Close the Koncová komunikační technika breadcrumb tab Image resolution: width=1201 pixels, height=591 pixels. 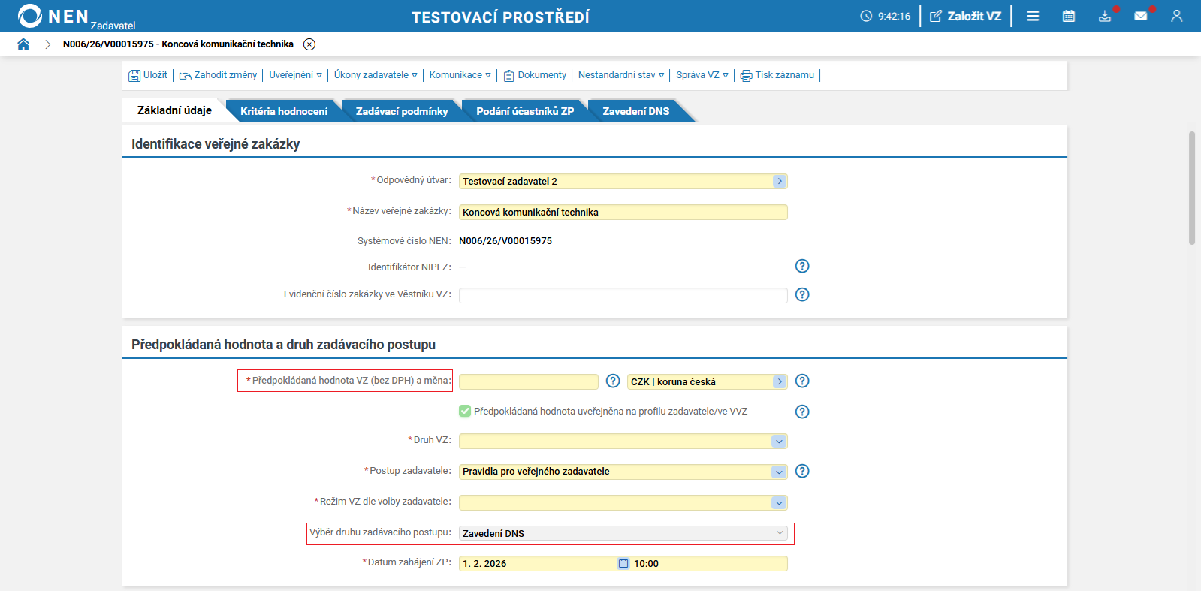point(309,44)
